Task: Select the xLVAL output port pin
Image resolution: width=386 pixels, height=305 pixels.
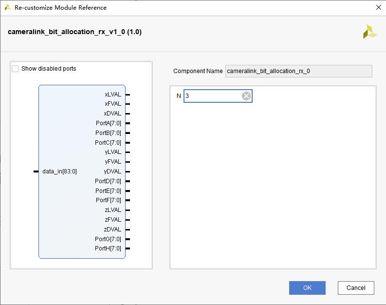Action: [113, 95]
